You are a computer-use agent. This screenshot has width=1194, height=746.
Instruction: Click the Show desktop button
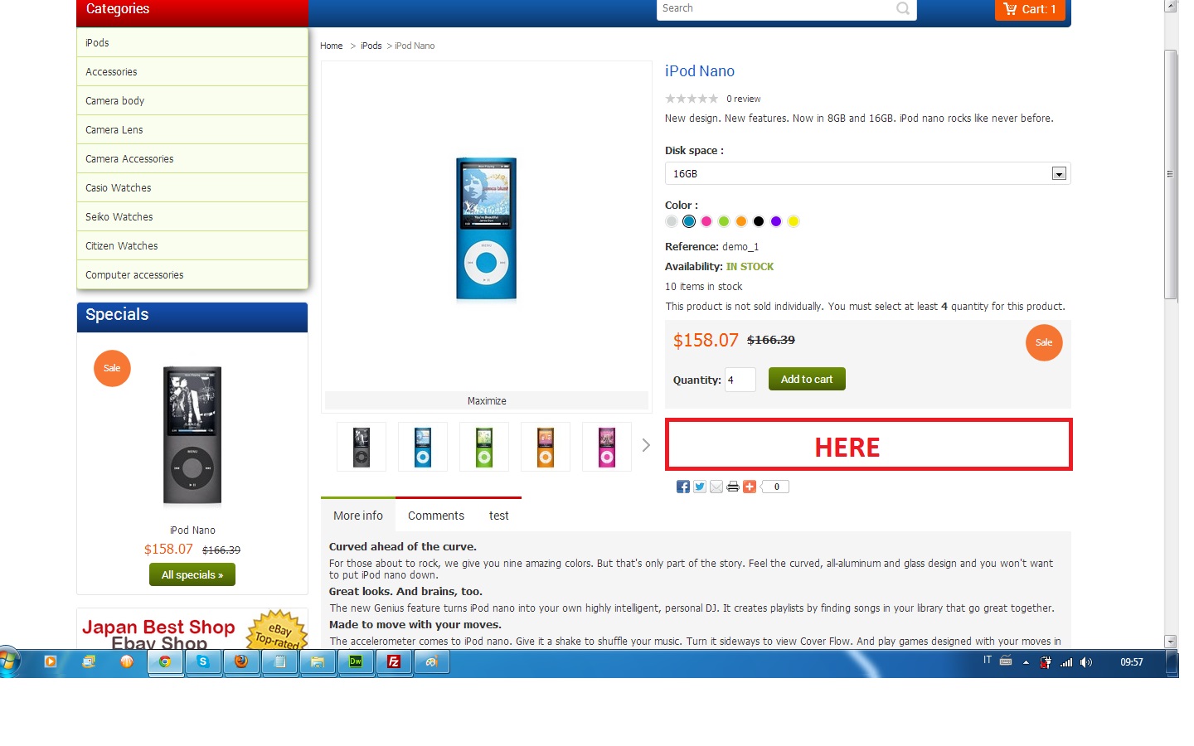point(1172,663)
